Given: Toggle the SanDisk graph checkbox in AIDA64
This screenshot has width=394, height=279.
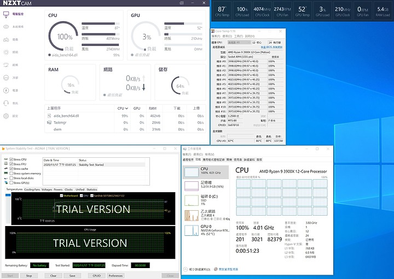Looking at the screenshot, I should (92, 195).
